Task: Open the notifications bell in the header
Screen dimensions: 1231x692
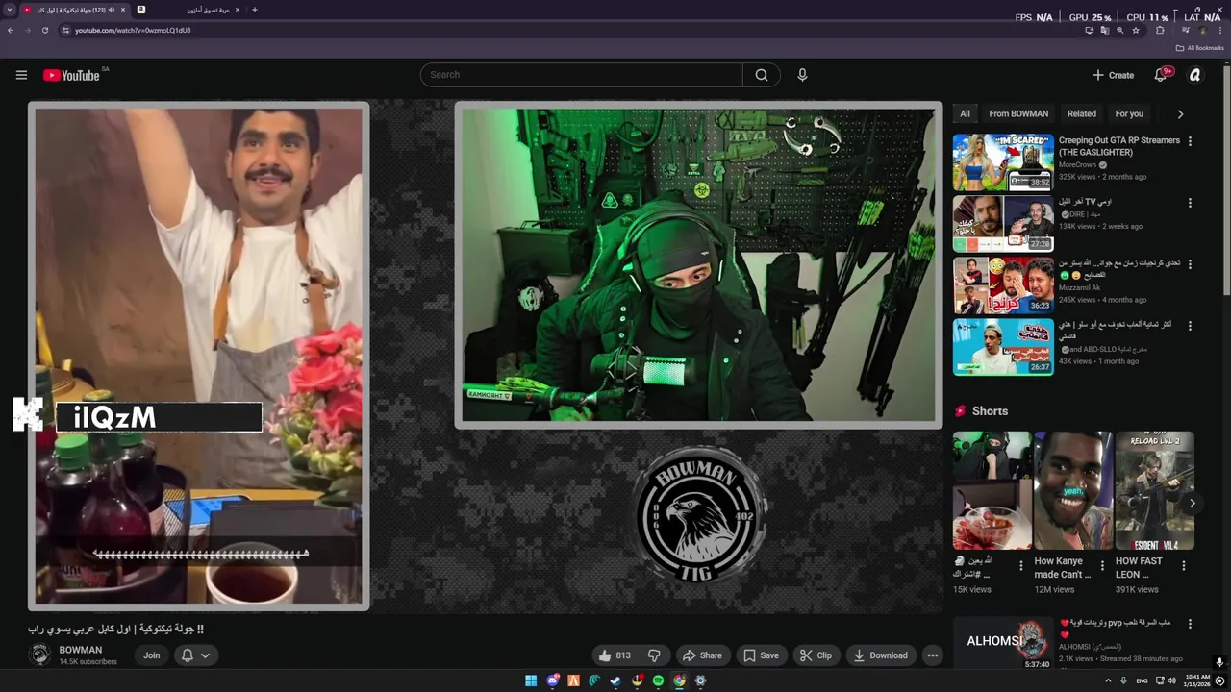Action: [1161, 75]
